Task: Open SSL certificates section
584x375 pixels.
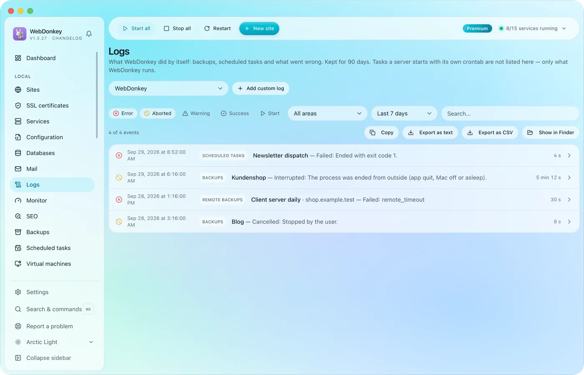Action: [52, 105]
